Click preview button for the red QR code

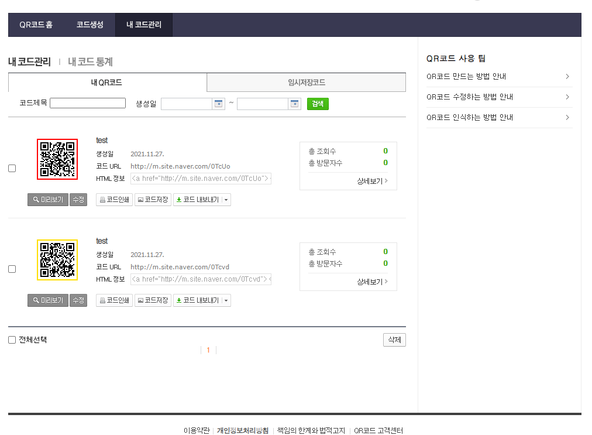[x=48, y=200]
